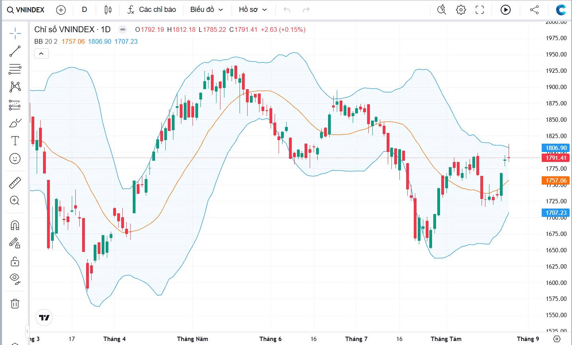
Task: Activate the zoom in tool
Action: click(15, 201)
